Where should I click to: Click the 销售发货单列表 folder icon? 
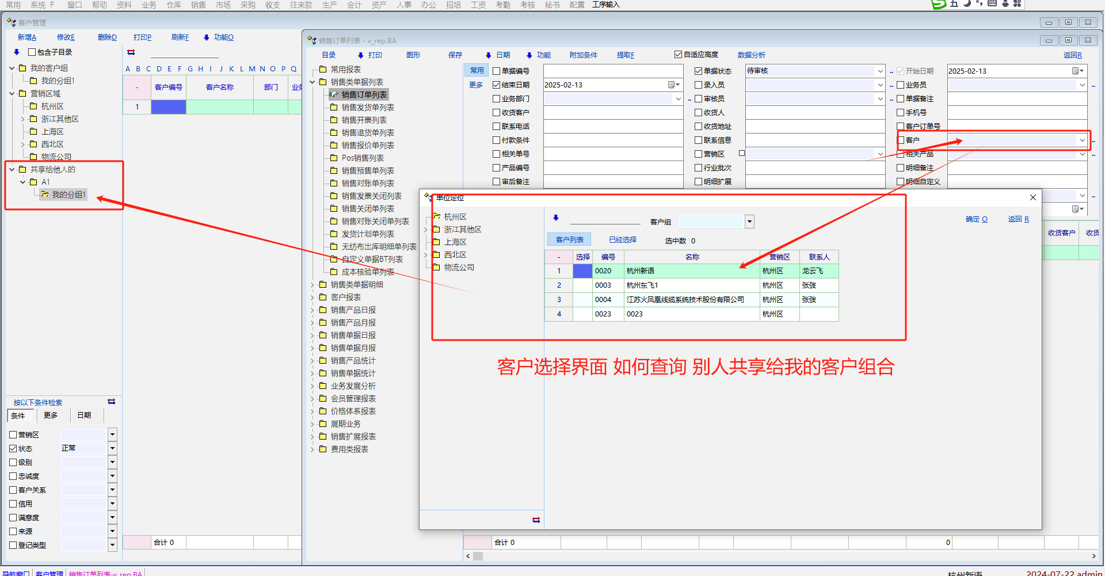pyautogui.click(x=334, y=108)
